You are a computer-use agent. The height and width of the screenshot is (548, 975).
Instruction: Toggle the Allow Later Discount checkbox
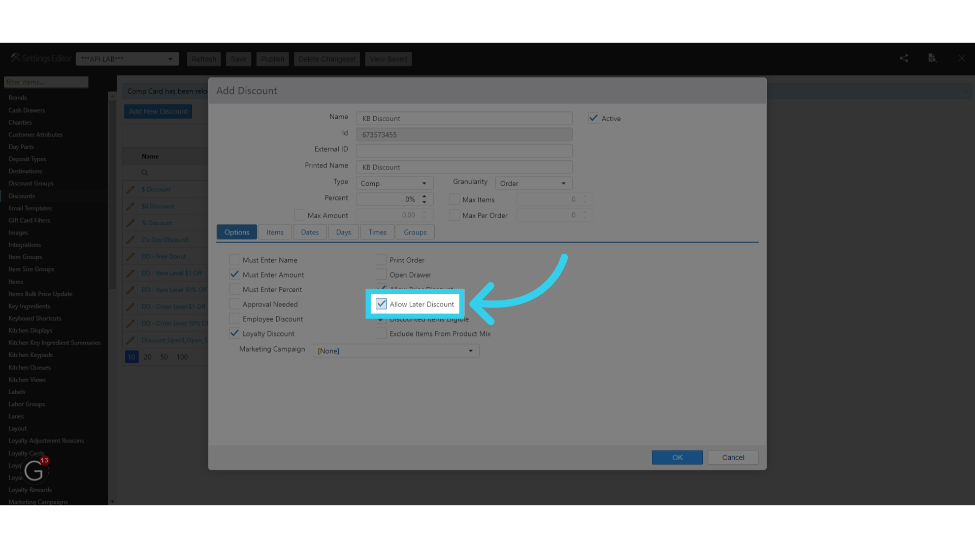tap(381, 304)
